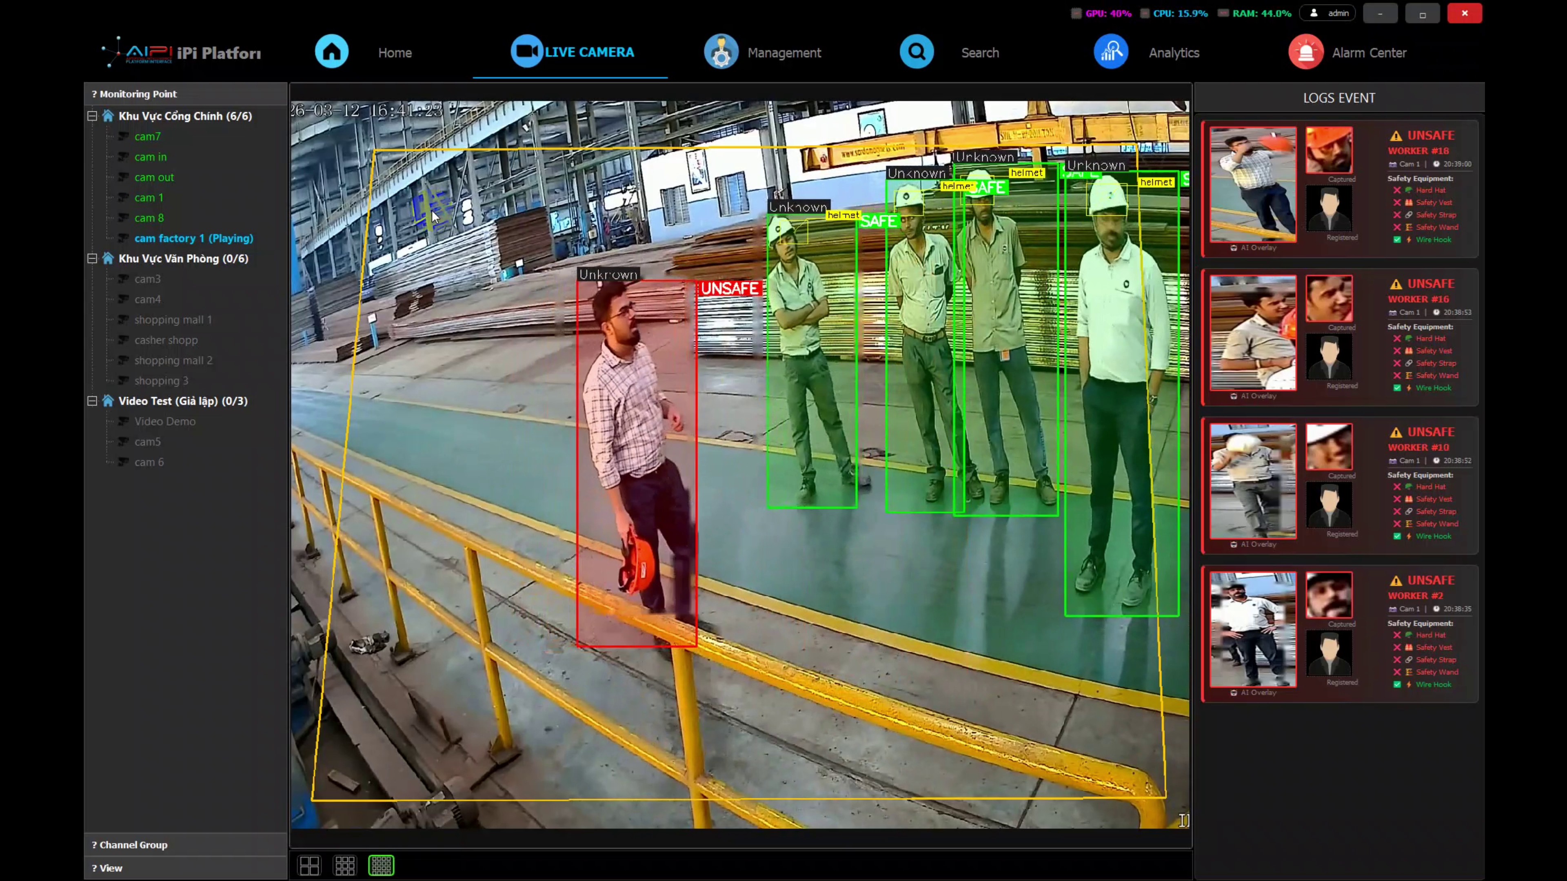
Task: Click the Safety Strap X mark for Worker #10
Action: [x=1397, y=511]
